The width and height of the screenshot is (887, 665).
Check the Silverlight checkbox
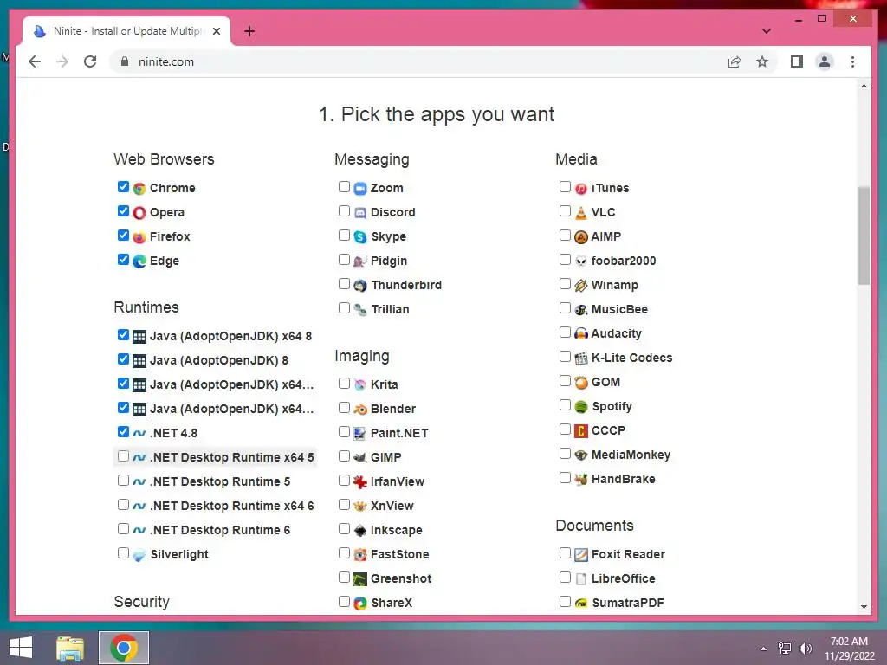tap(123, 552)
